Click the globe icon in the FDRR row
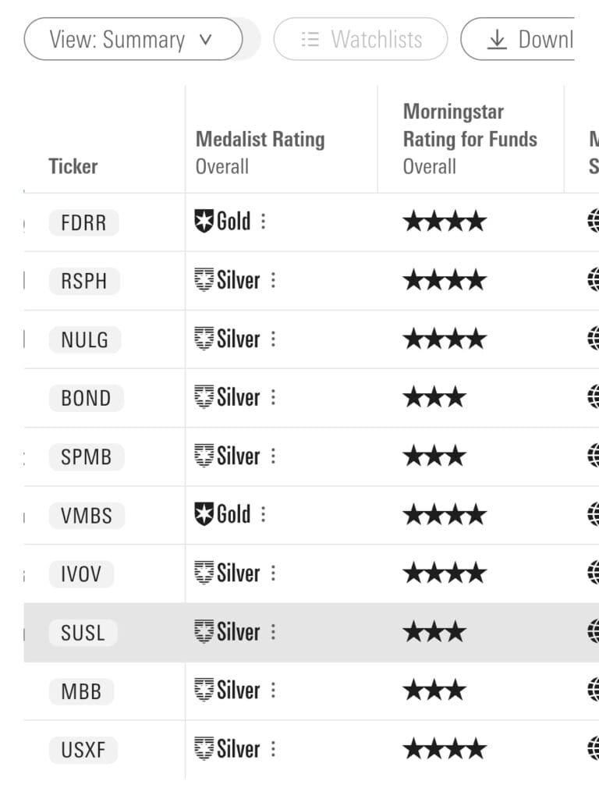This screenshot has width=599, height=799. coord(594,222)
